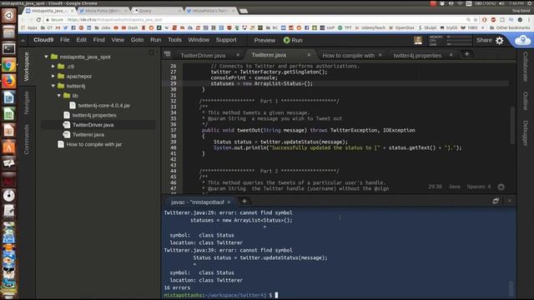
Task: Click the editor pane tab-list icon
Action: click(167, 54)
